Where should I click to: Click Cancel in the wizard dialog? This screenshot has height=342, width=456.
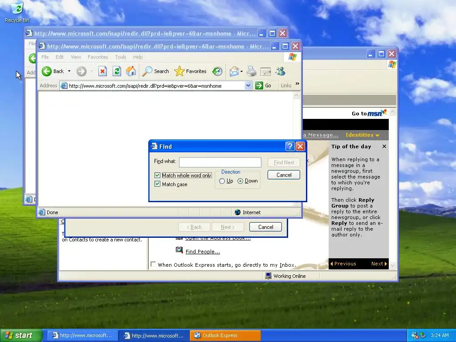[265, 227]
